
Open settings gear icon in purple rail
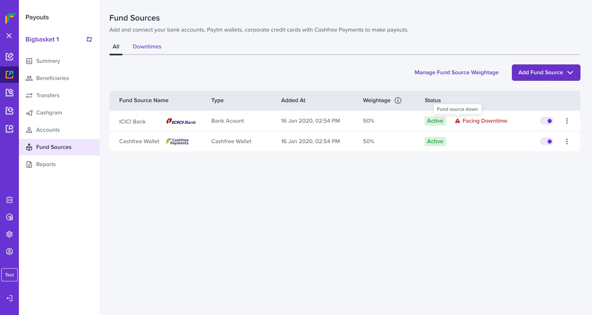(9, 234)
